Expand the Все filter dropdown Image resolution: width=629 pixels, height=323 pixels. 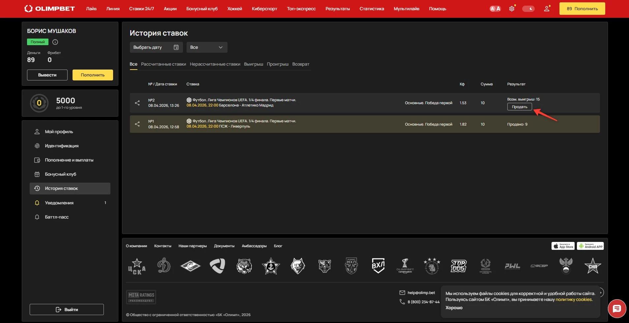[207, 47]
